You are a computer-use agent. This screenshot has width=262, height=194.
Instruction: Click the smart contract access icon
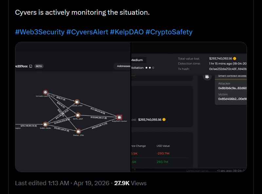pos(207,76)
